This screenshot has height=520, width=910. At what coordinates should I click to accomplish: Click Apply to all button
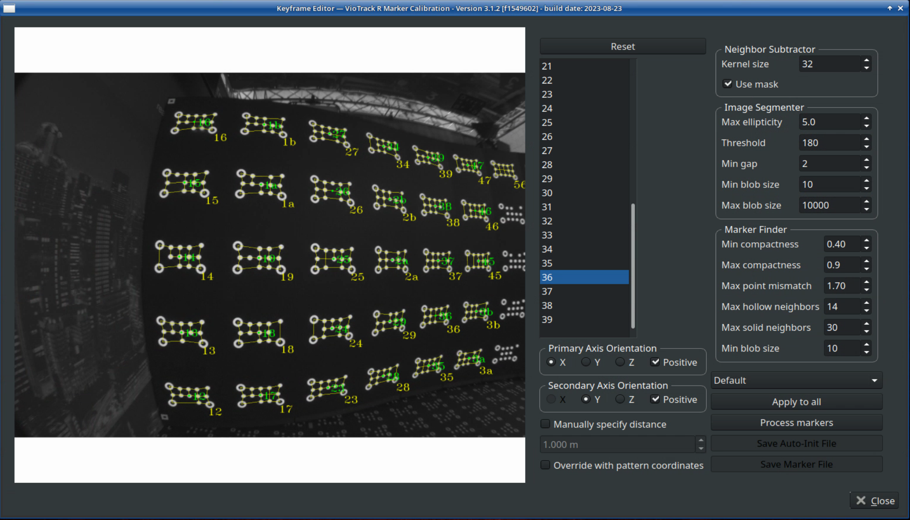796,402
